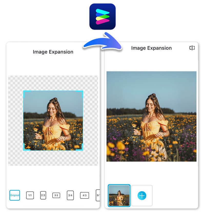
Task: Click the expanded flower field result image
Action: coord(151,116)
